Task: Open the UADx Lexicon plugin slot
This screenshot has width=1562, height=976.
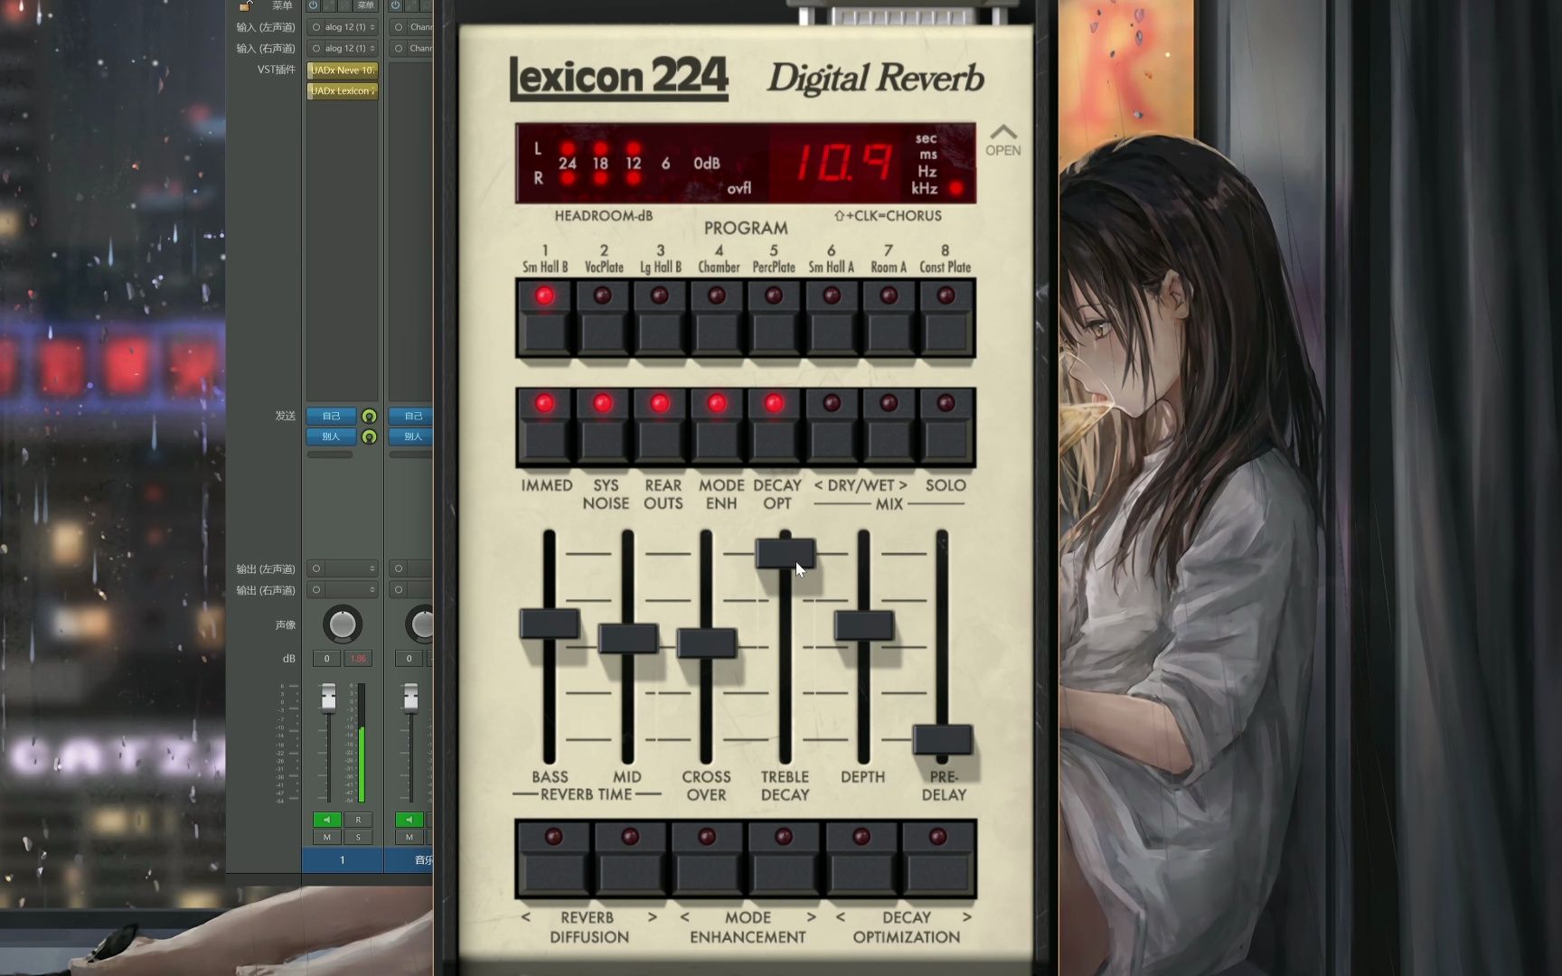Action: click(342, 90)
